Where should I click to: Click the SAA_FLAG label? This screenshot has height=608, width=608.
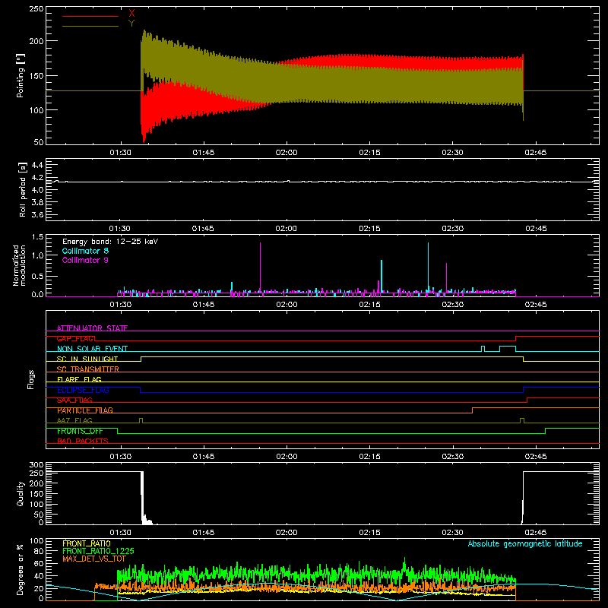[74, 400]
